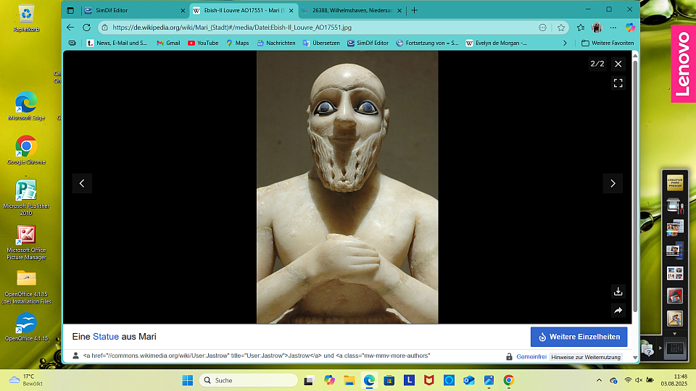This screenshot has height=391, width=696.
Task: Open Outlook from taskbar
Action: [x=469, y=380]
